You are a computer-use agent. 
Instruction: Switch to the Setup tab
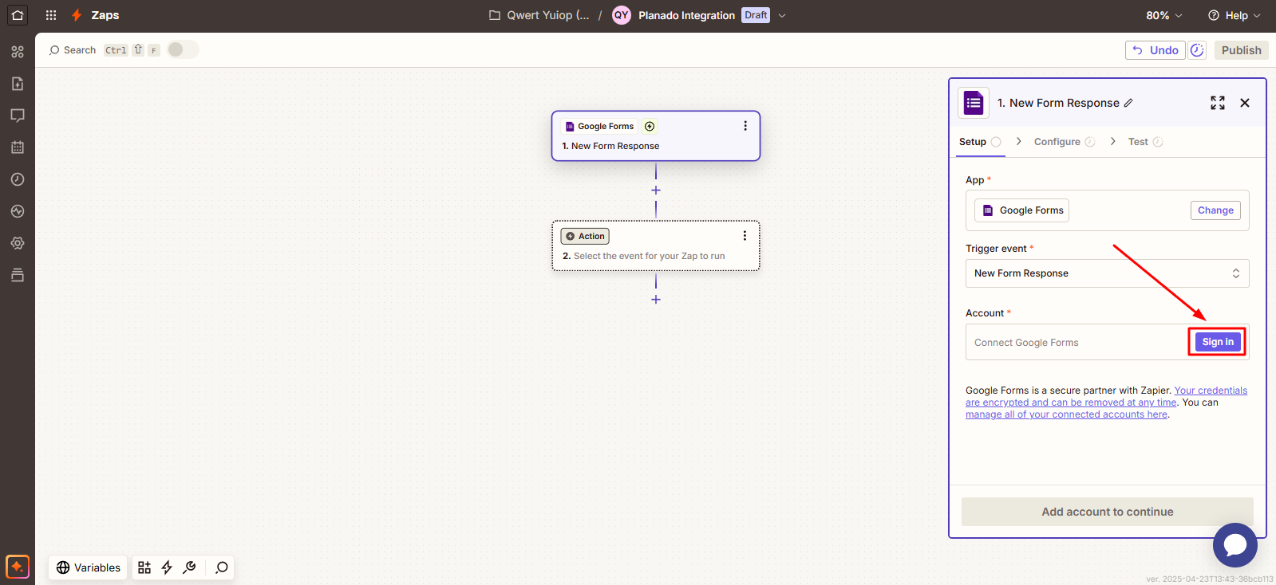tap(980, 142)
